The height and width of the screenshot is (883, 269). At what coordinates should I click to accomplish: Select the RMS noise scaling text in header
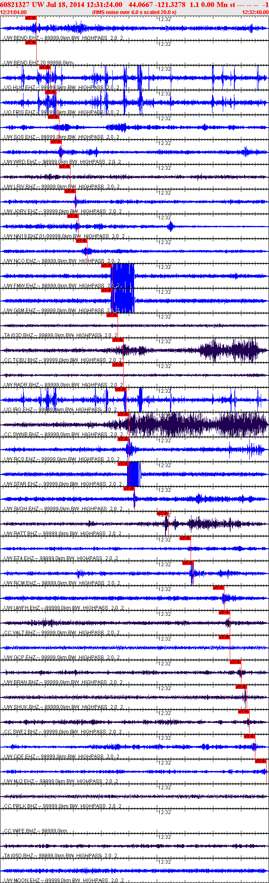point(134,12)
